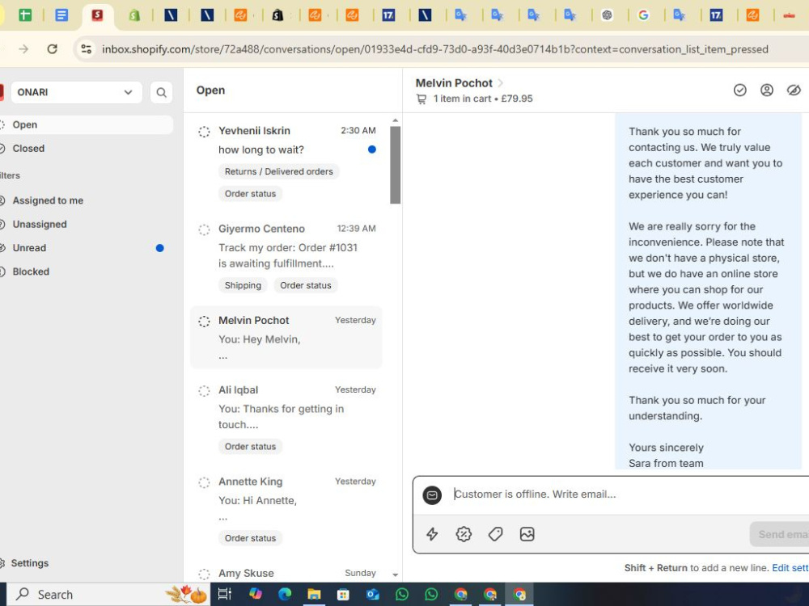Open discount badge icon in composer
The width and height of the screenshot is (809, 606).
(x=464, y=534)
